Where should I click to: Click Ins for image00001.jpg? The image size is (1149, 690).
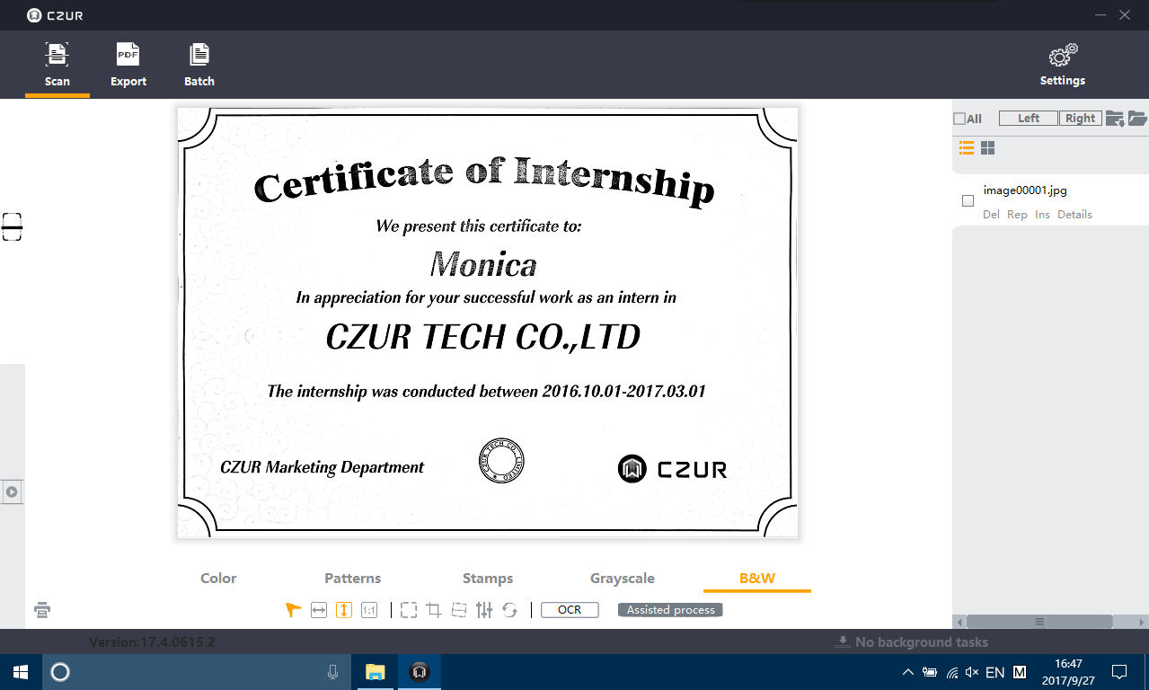tap(1042, 215)
